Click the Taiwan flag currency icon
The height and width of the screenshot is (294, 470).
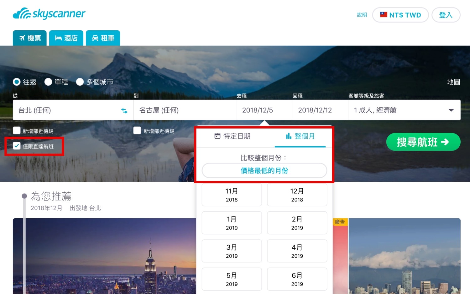point(384,15)
